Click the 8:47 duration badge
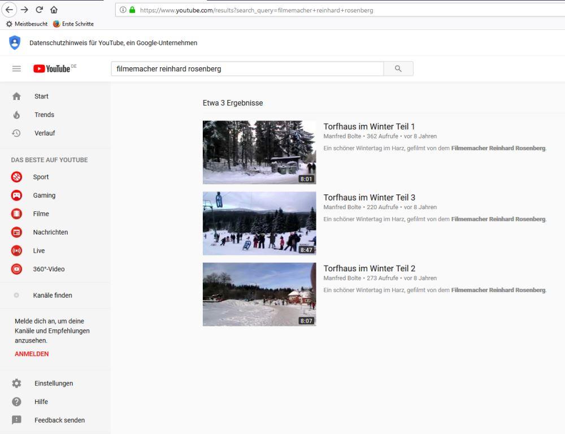 pyautogui.click(x=306, y=250)
